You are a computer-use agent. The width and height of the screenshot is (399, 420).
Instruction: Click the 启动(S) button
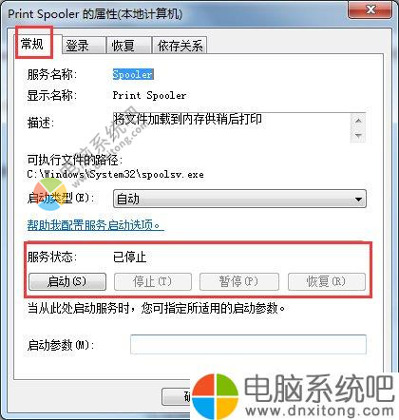click(67, 281)
